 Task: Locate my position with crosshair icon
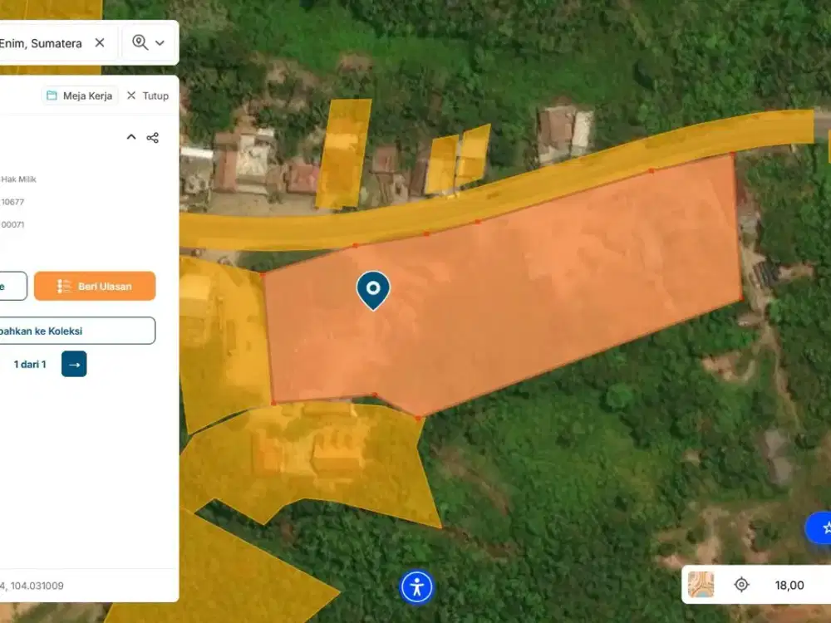[x=741, y=585]
